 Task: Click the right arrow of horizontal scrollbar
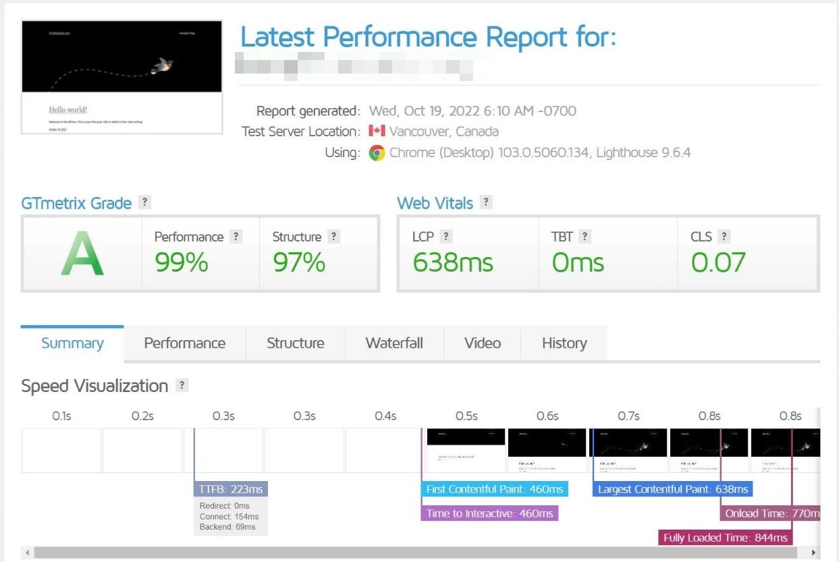pyautogui.click(x=813, y=553)
